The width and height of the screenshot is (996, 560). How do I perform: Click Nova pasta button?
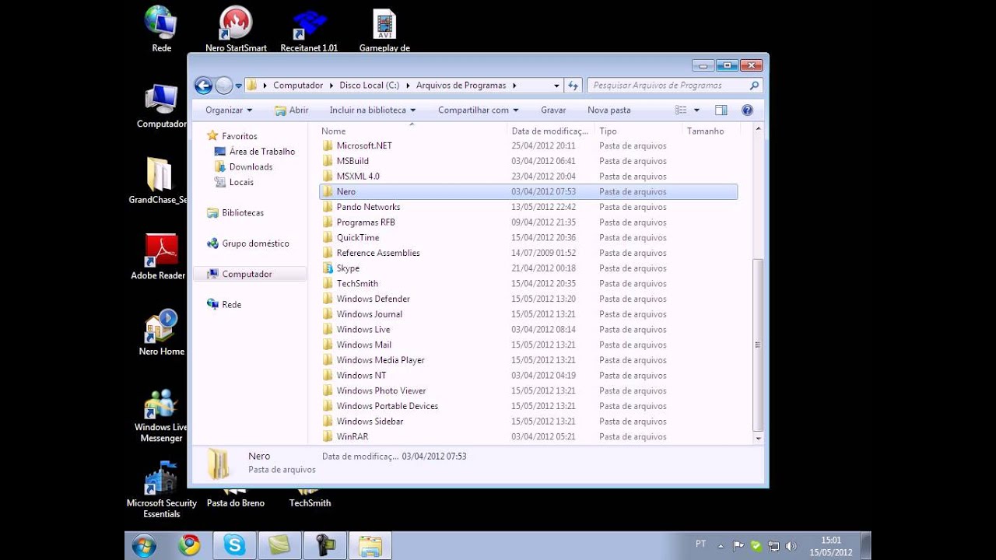click(609, 110)
